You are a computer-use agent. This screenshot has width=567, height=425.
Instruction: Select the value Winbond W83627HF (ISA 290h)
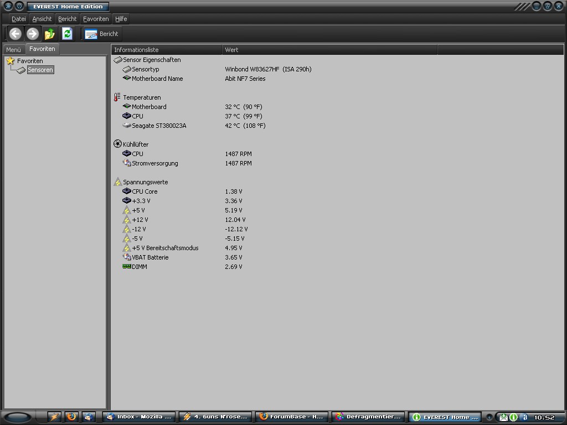[268, 69]
